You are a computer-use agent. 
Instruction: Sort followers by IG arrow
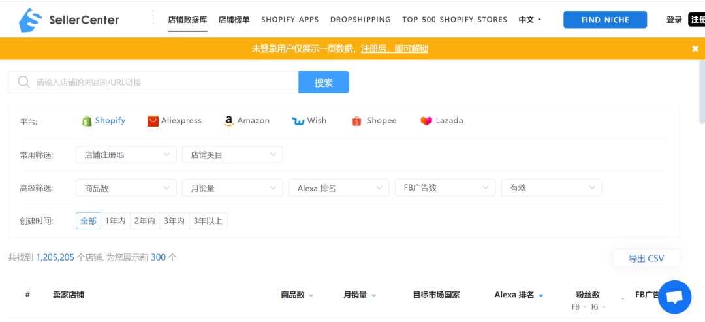603,307
